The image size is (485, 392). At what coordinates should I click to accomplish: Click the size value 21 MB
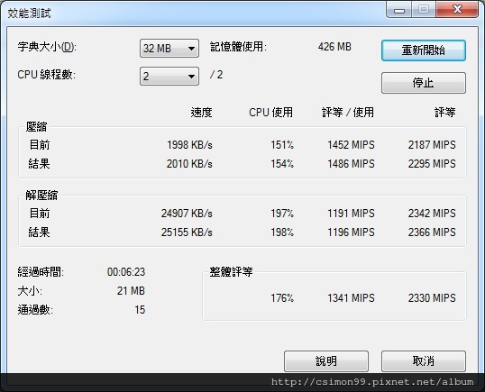[131, 291]
